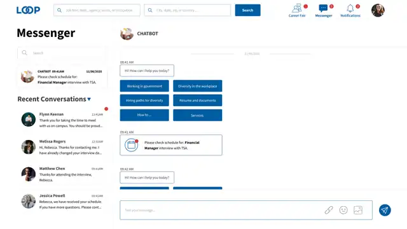The height and width of the screenshot is (229, 407).
Task: Open the Messenger icon in header
Action: click(x=323, y=8)
